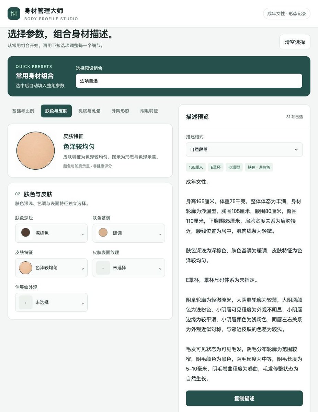This screenshot has width=318, height=412.
Task: Click the 165厘米 tag chip
Action: click(196, 168)
